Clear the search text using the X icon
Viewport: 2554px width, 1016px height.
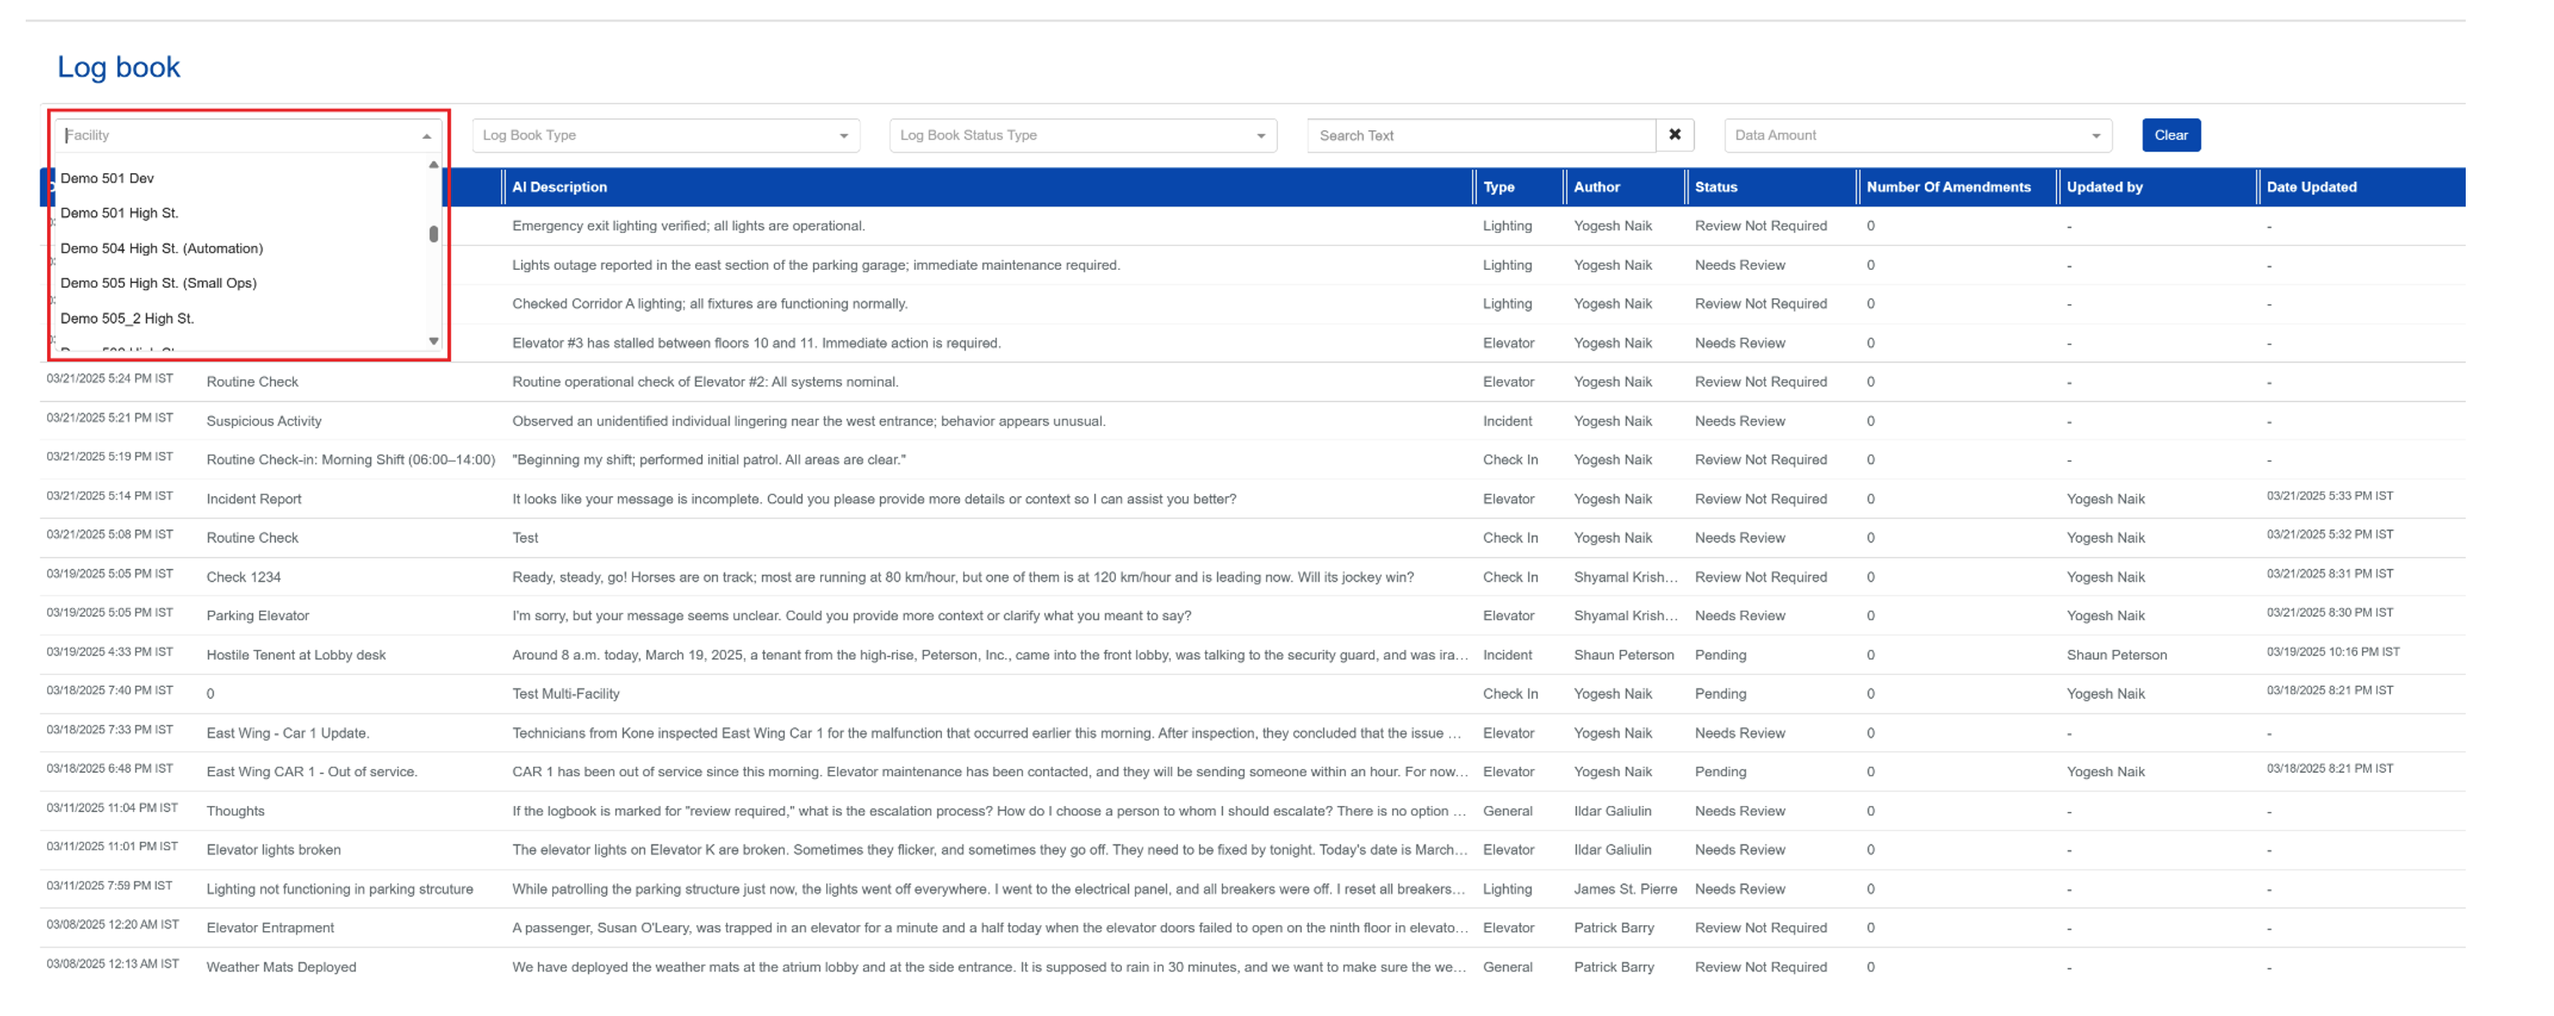coord(1674,134)
